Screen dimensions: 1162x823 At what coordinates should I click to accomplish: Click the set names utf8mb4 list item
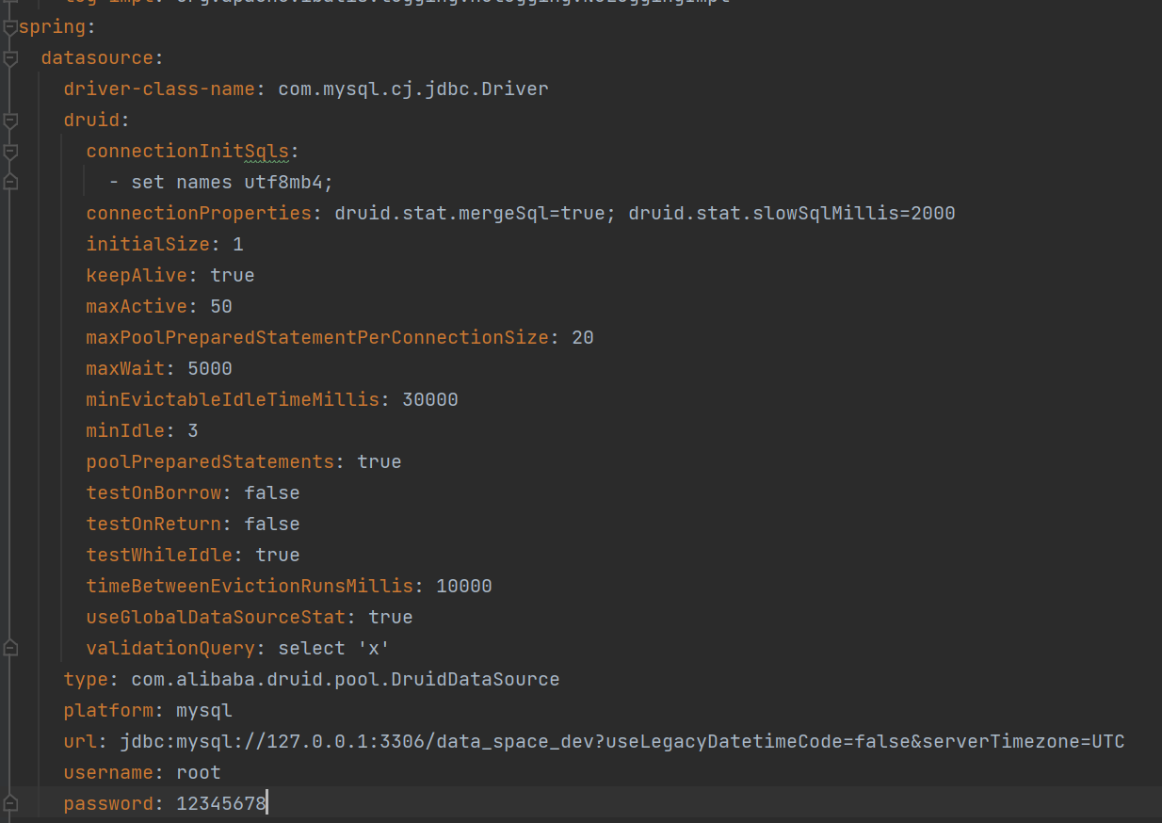235,182
